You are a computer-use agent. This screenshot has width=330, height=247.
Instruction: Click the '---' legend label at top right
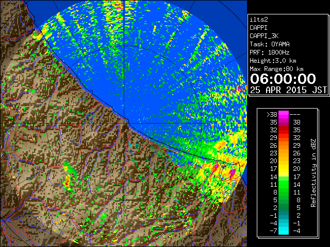tap(295, 114)
